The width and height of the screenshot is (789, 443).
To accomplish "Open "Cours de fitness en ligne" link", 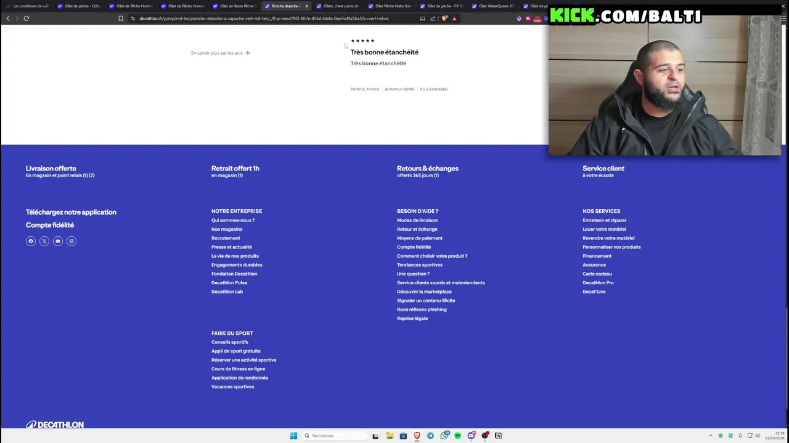I will (x=238, y=369).
